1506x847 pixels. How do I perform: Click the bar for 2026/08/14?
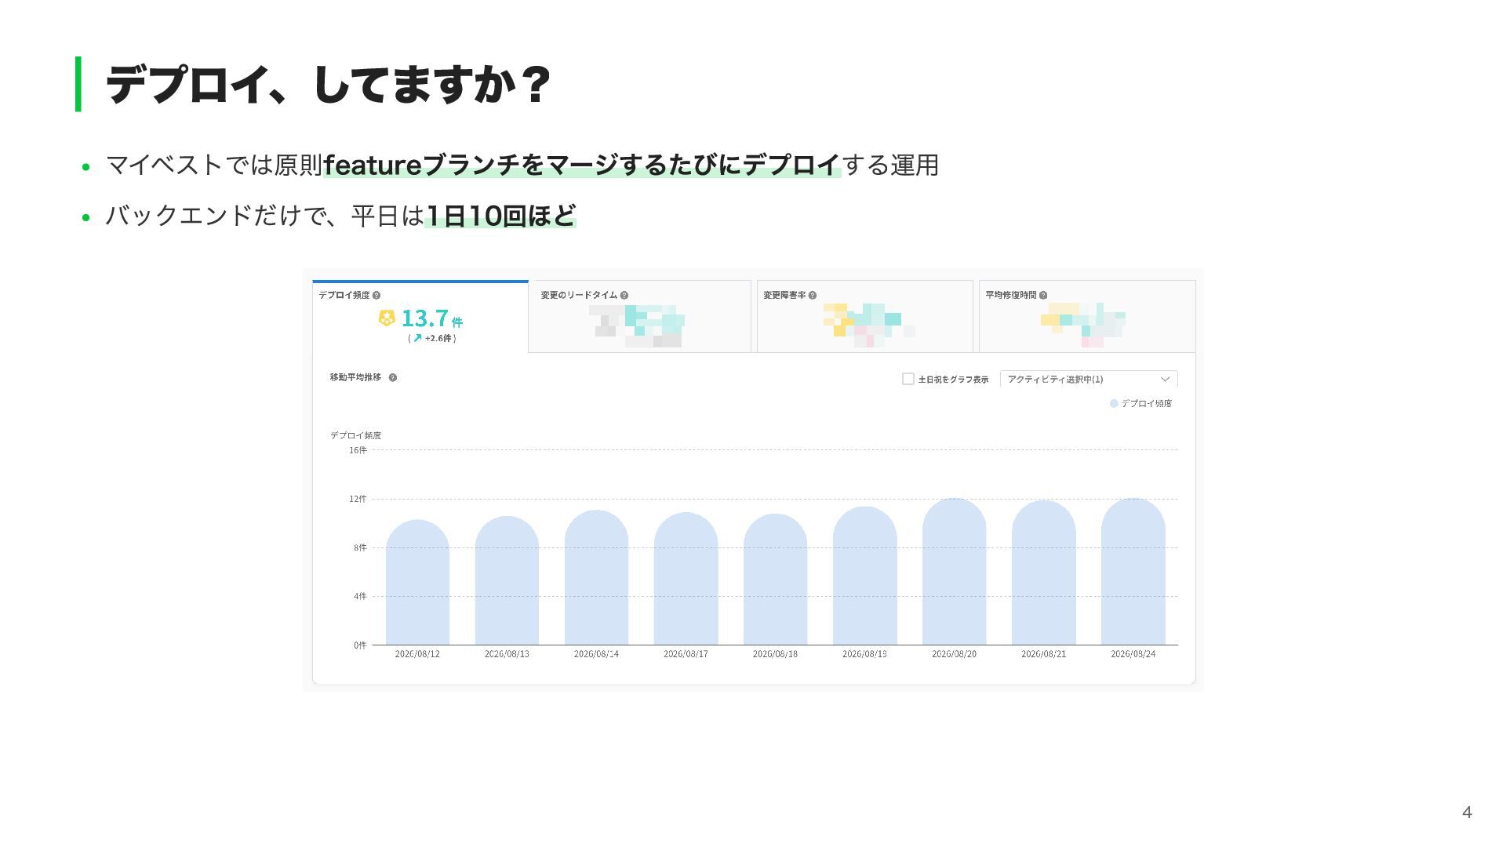[x=596, y=577]
